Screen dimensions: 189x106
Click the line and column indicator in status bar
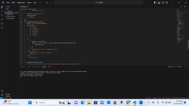tap(148, 98)
